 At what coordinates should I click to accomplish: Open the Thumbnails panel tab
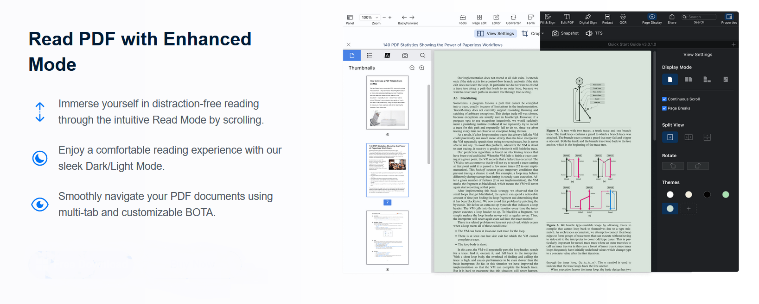click(x=352, y=56)
